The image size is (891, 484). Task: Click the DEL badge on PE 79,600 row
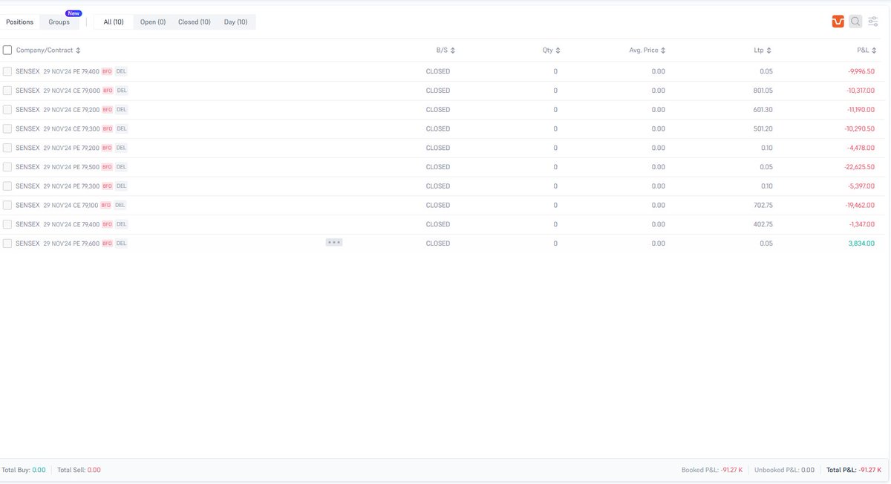122,243
